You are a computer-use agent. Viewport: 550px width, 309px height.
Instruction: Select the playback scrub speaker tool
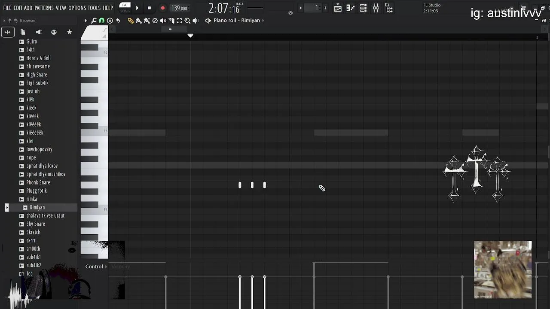click(x=196, y=21)
